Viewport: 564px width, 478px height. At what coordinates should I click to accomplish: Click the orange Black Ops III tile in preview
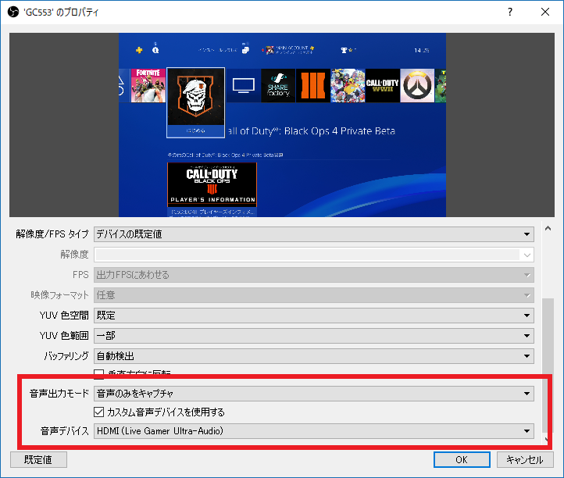313,86
